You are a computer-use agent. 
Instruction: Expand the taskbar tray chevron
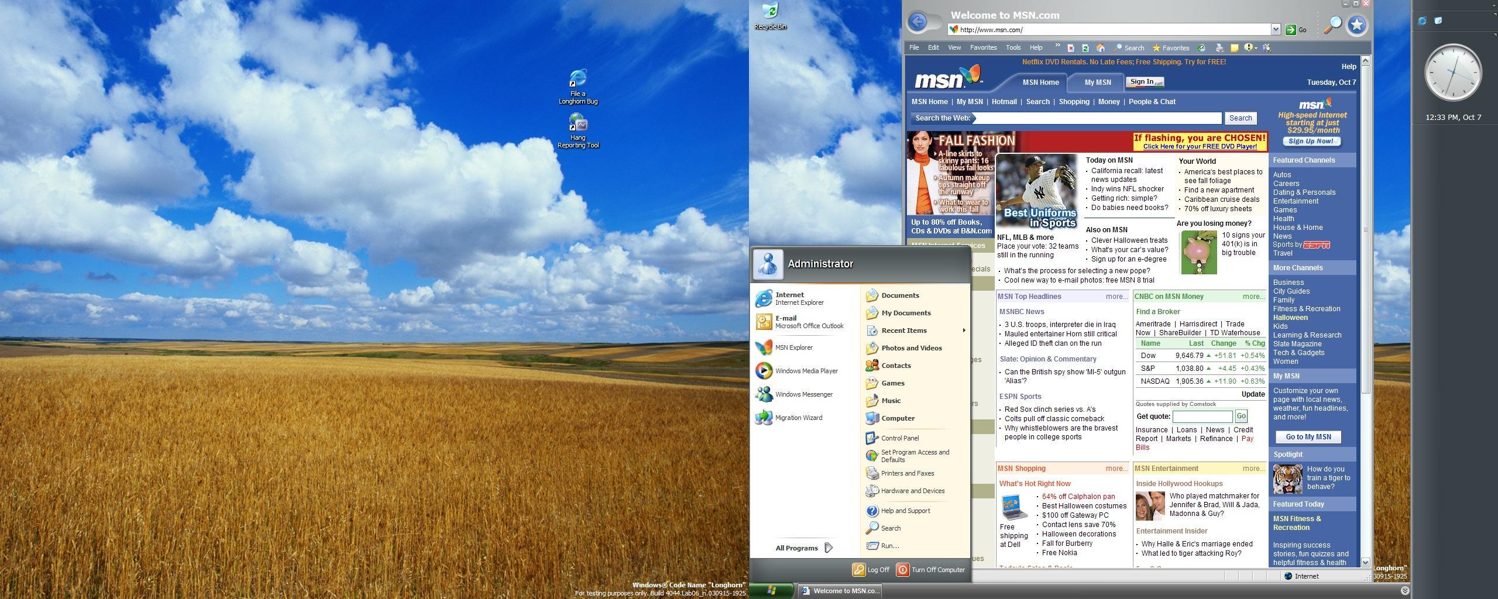(x=1405, y=591)
